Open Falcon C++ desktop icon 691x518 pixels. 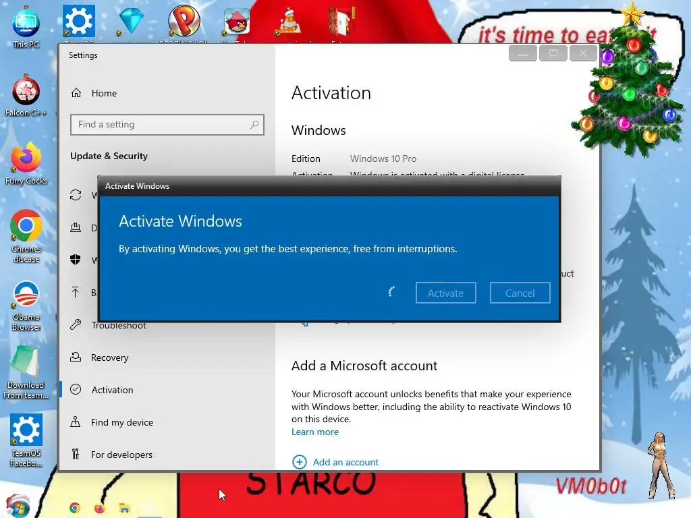click(26, 96)
